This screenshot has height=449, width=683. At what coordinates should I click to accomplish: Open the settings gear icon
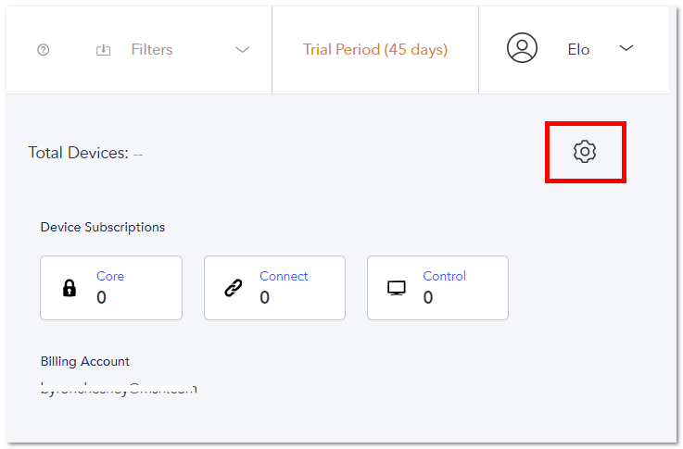(x=585, y=152)
